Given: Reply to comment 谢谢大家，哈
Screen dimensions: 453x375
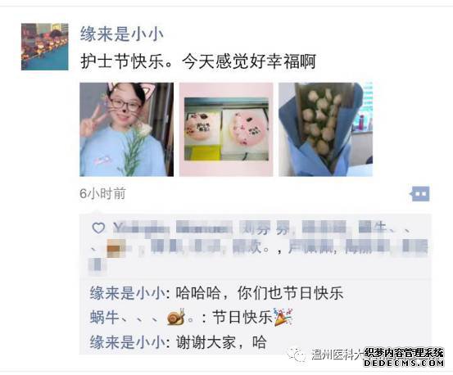Looking at the screenshot, I should tap(221, 342).
